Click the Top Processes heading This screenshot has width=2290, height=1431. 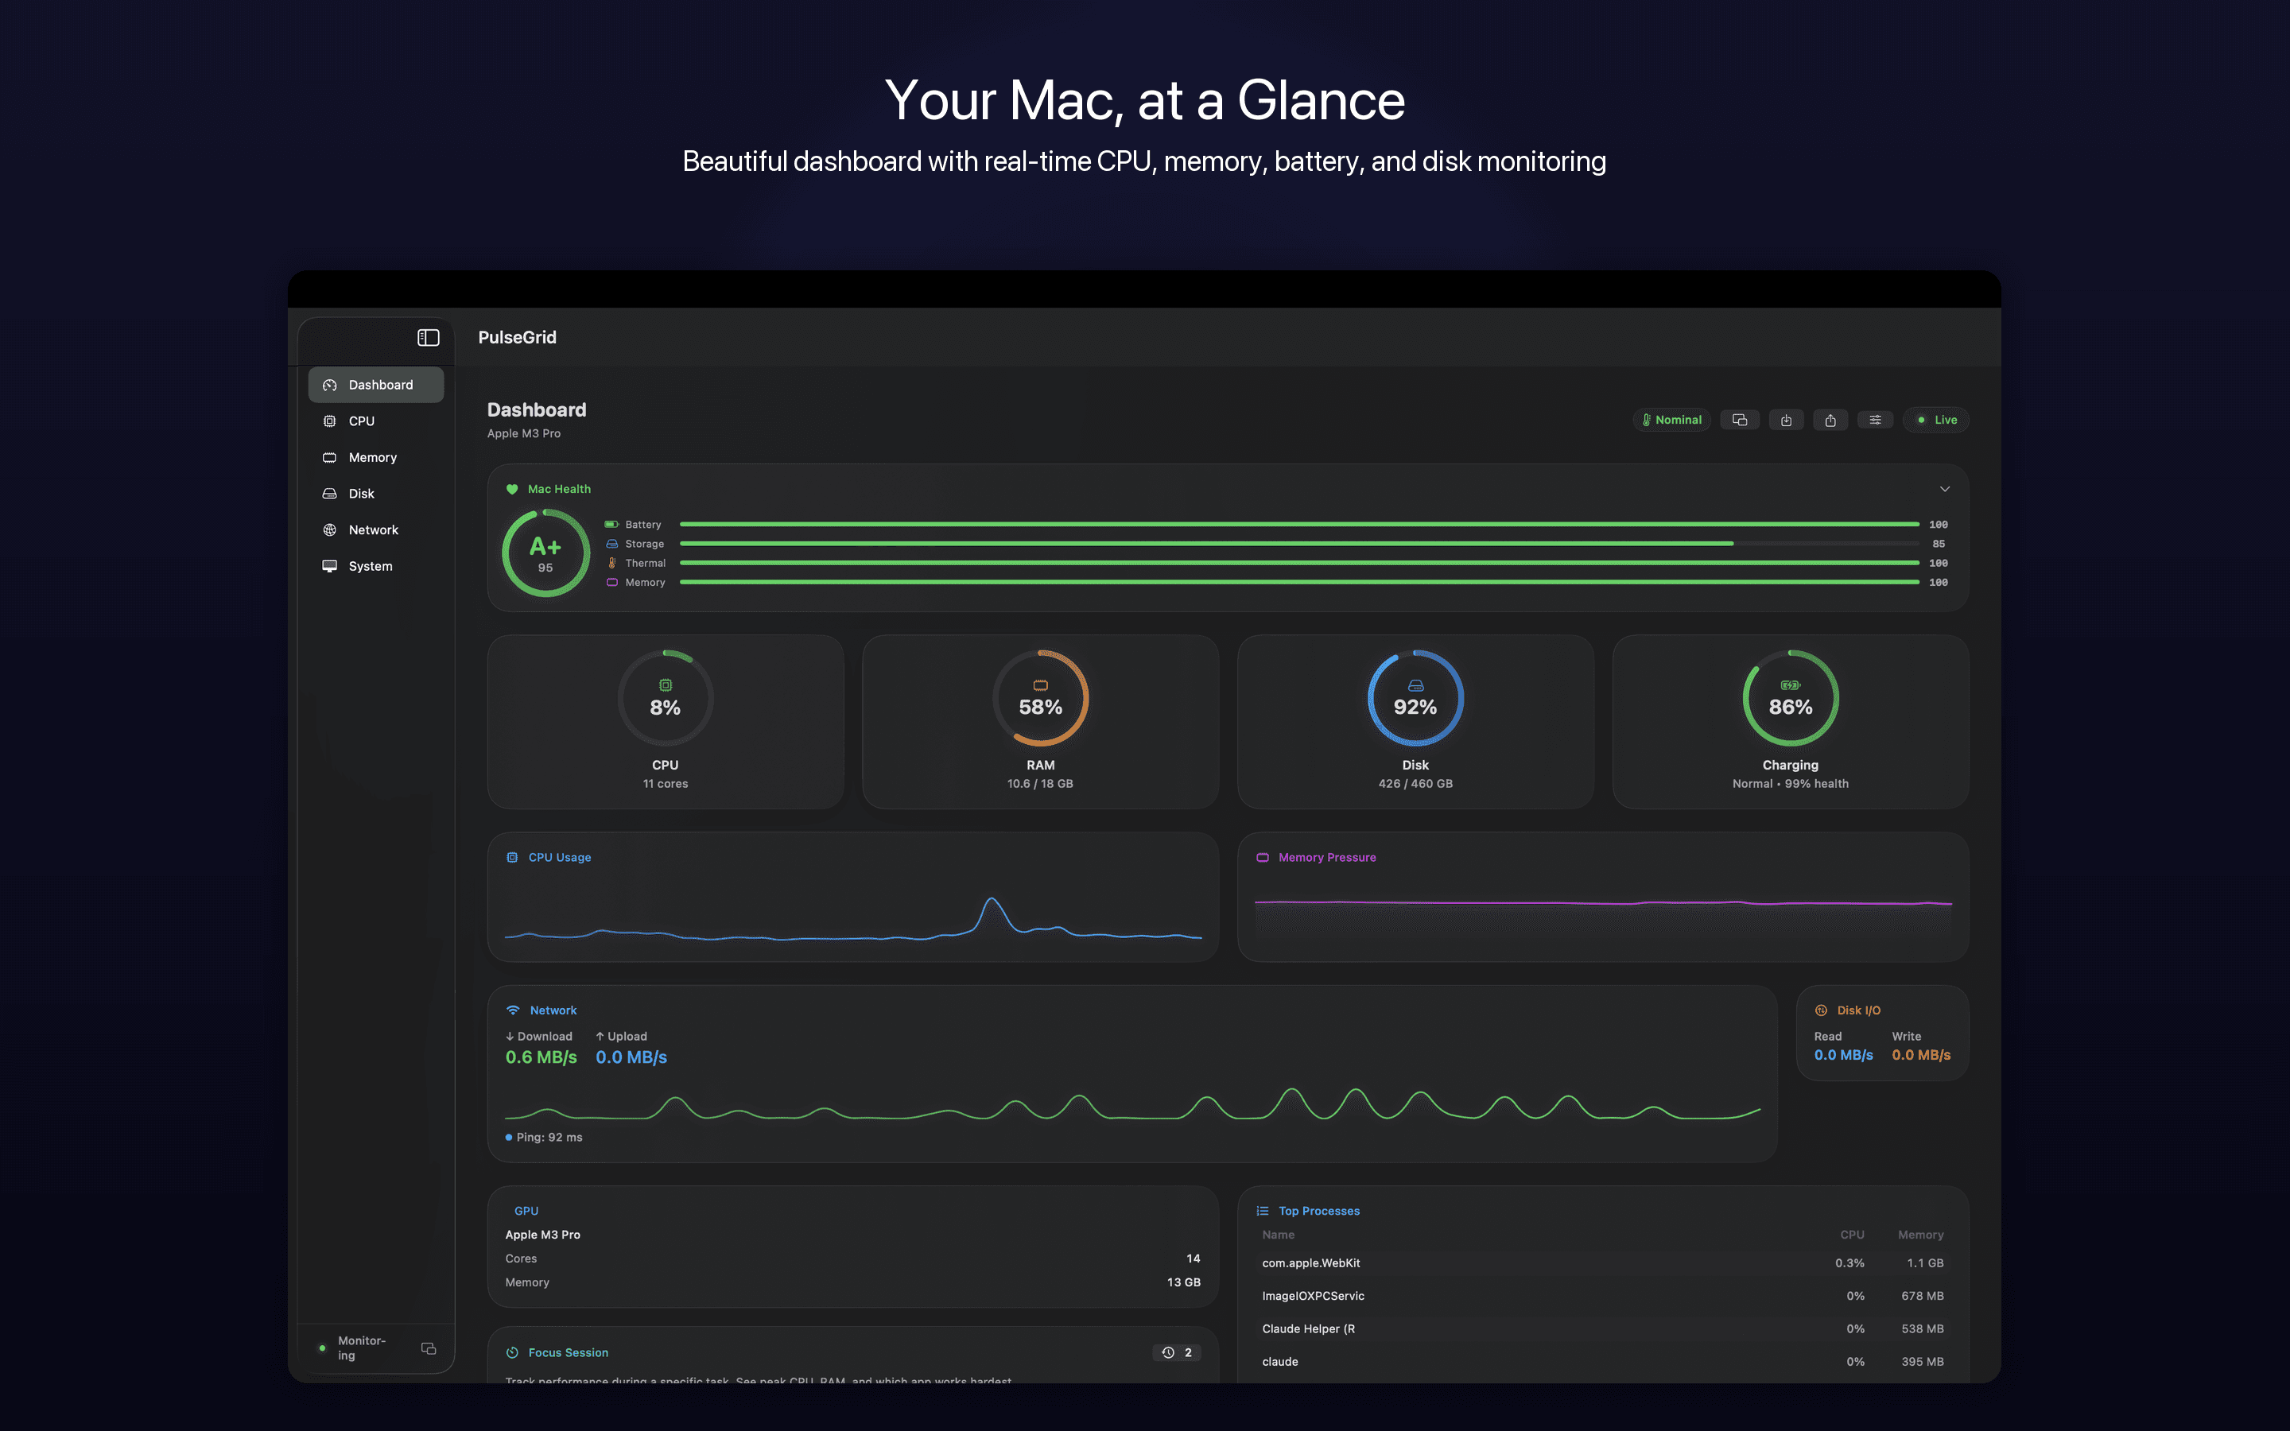click(x=1318, y=1212)
